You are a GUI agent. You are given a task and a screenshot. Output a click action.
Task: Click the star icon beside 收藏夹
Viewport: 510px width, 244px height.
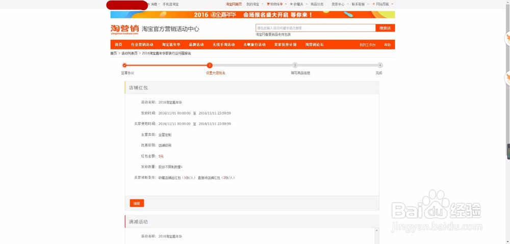pos(291,4)
